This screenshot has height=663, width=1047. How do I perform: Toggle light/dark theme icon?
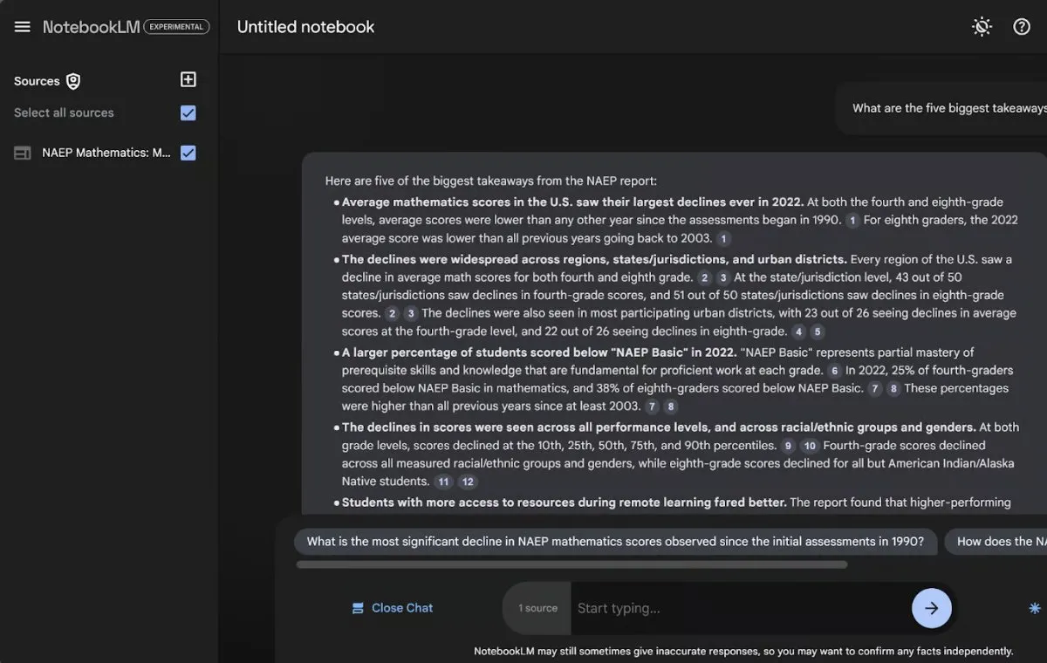pos(982,27)
